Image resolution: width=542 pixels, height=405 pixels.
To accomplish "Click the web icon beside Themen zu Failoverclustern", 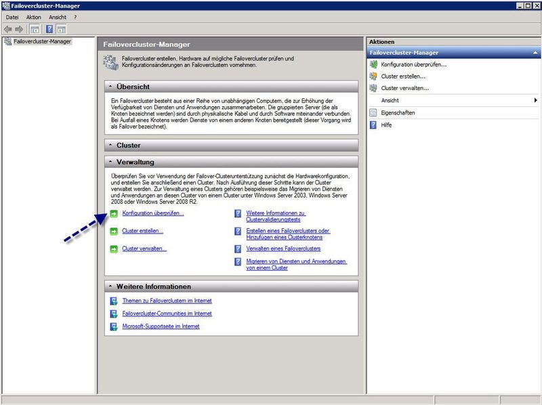I will (113, 301).
